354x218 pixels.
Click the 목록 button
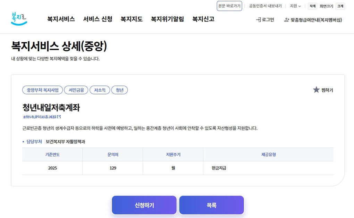pyautogui.click(x=211, y=205)
